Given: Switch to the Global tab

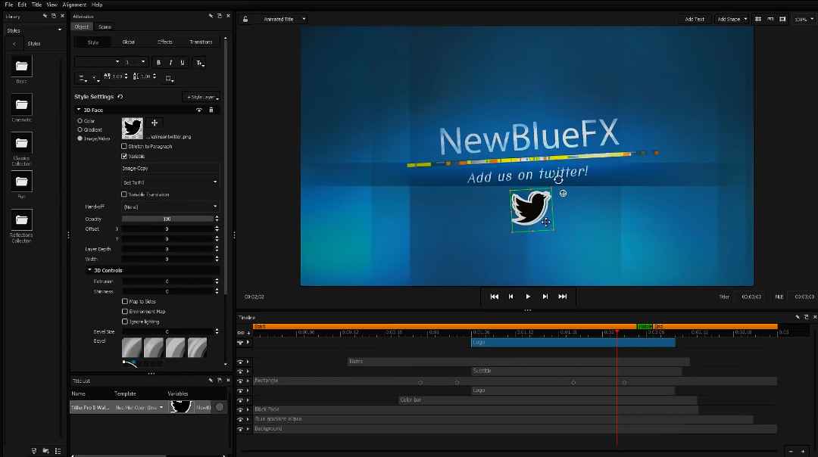Looking at the screenshot, I should tap(128, 42).
